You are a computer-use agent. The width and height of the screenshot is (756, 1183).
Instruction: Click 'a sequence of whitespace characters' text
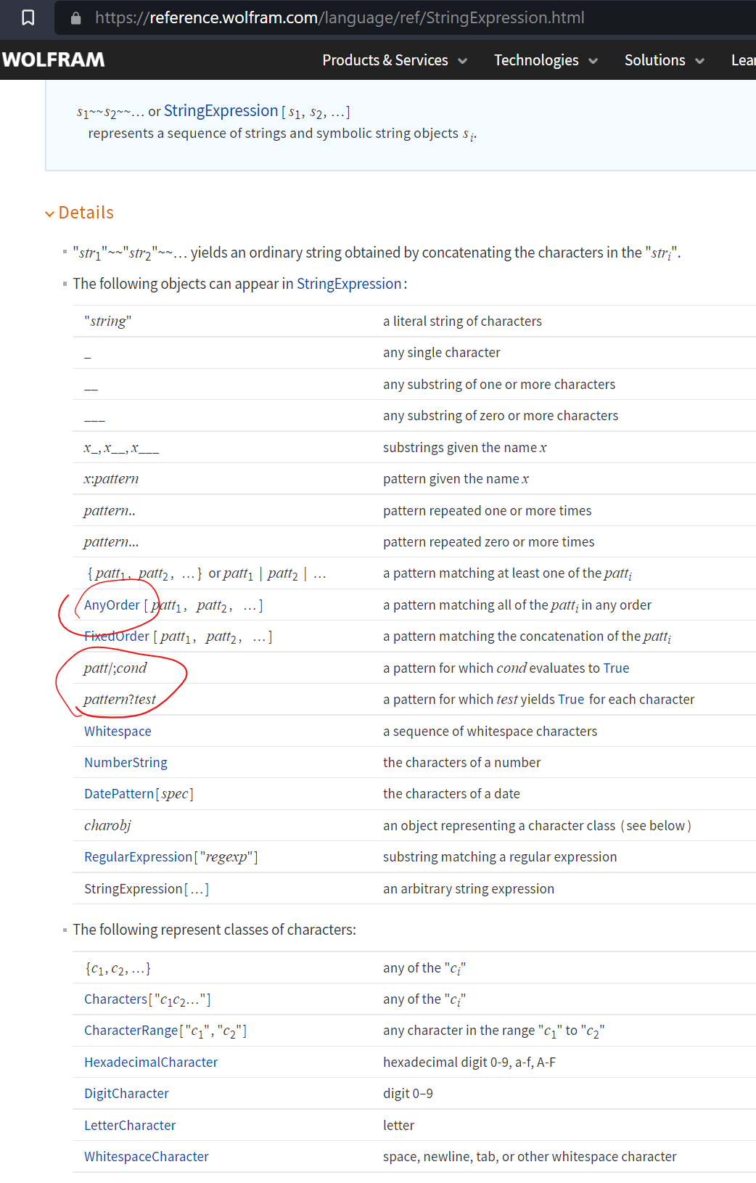click(490, 732)
